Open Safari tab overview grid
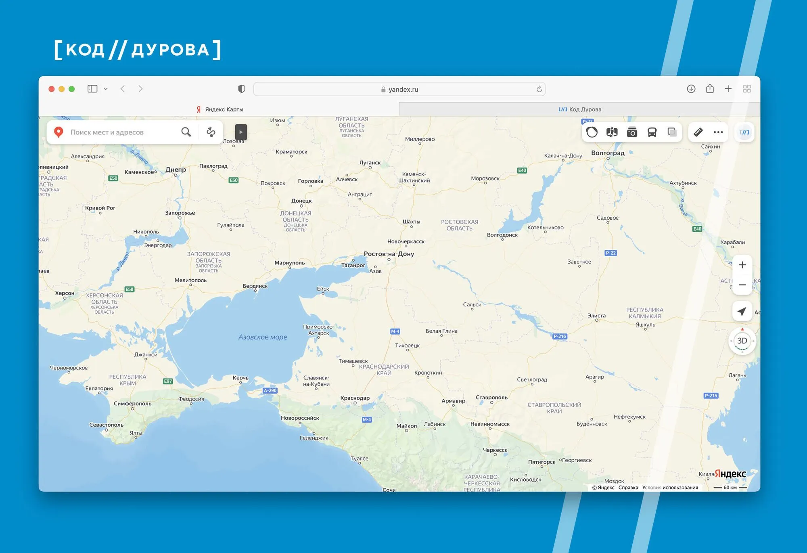 tap(747, 88)
